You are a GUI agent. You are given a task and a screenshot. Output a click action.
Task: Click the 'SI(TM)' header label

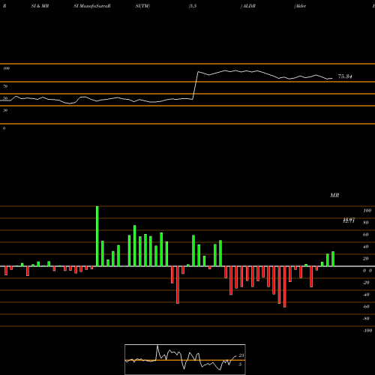(x=142, y=6)
